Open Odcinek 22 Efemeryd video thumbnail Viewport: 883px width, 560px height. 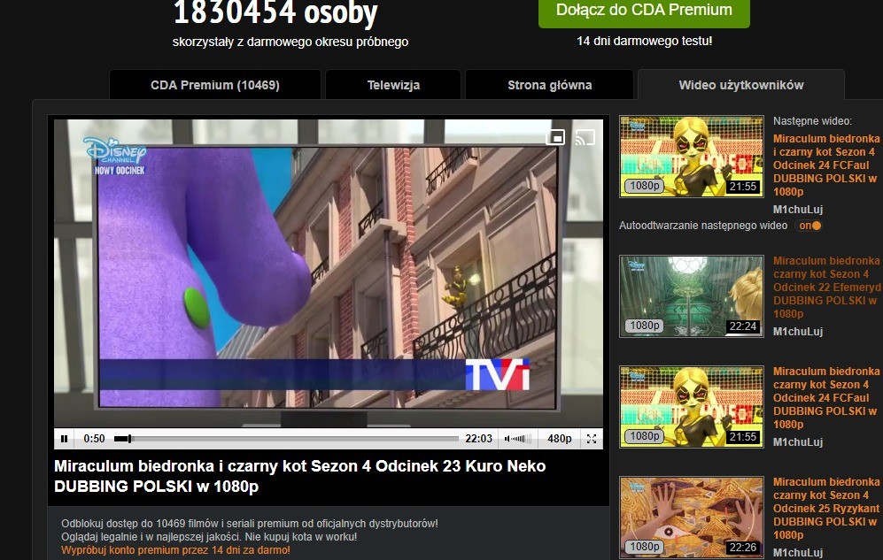tap(691, 295)
